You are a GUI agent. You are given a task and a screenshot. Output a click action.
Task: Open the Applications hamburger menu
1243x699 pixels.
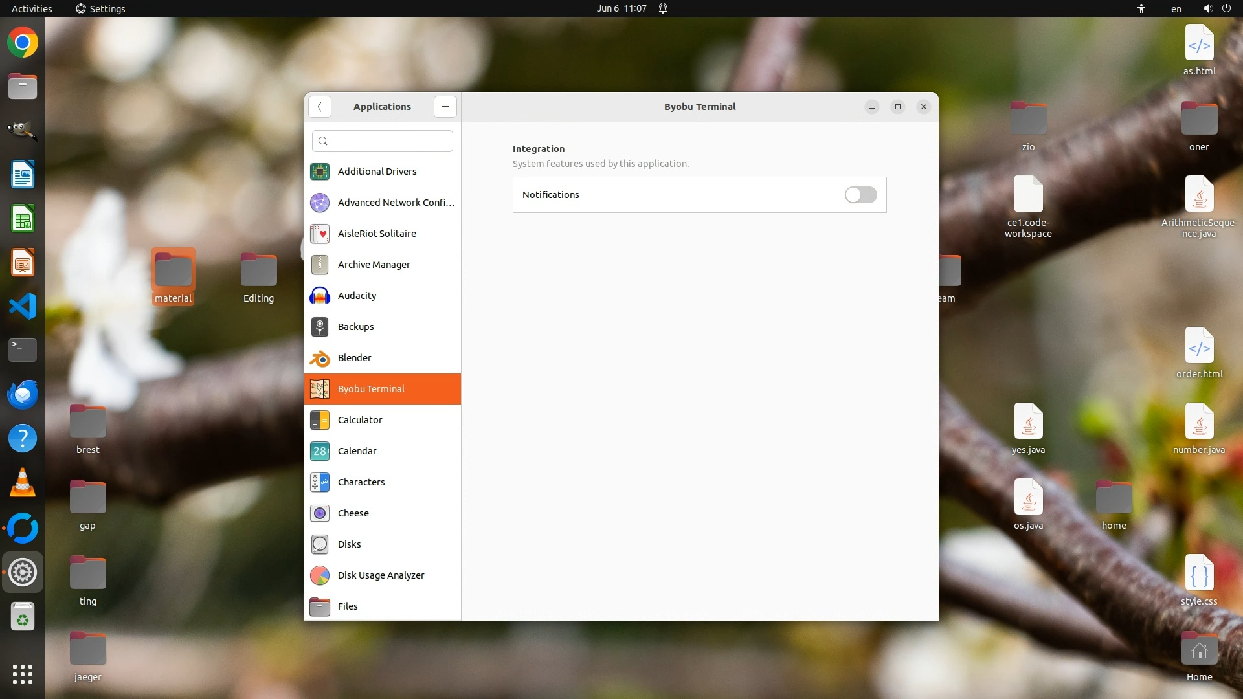tap(445, 107)
